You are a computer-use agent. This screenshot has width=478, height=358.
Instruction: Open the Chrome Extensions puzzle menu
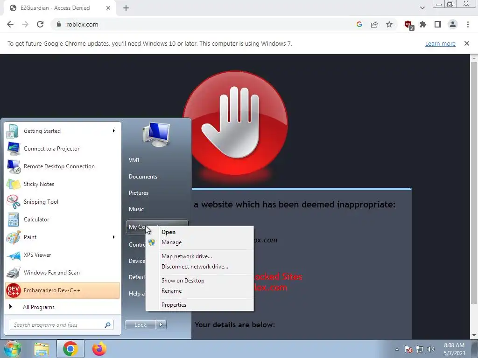[423, 24]
